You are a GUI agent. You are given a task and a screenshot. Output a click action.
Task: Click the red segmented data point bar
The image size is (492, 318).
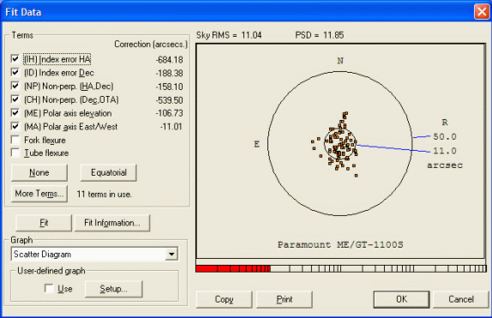tap(233, 268)
